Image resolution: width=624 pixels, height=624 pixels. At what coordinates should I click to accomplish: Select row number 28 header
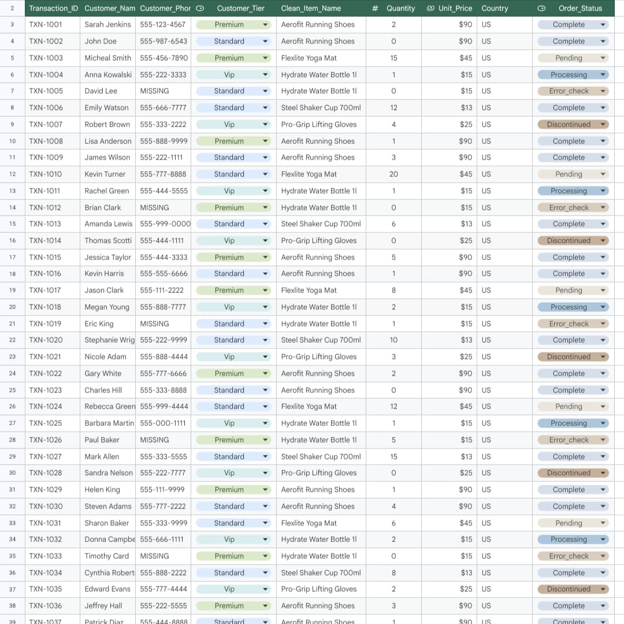tap(12, 440)
